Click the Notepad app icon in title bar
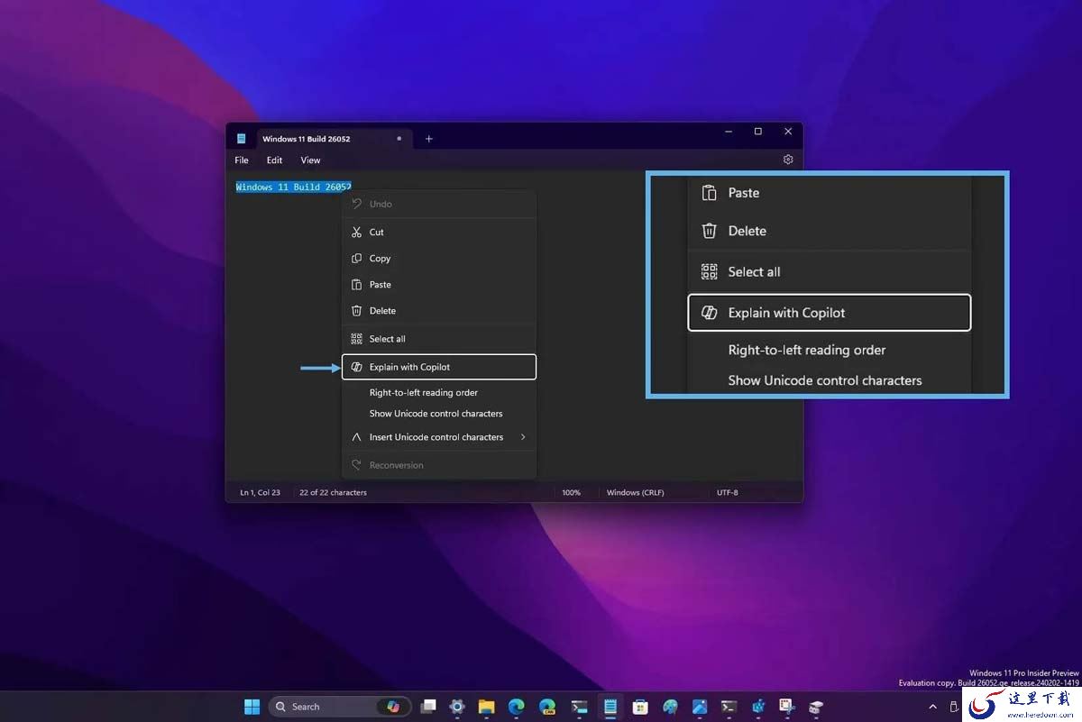Viewport: 1082px width, 722px height. click(x=242, y=139)
